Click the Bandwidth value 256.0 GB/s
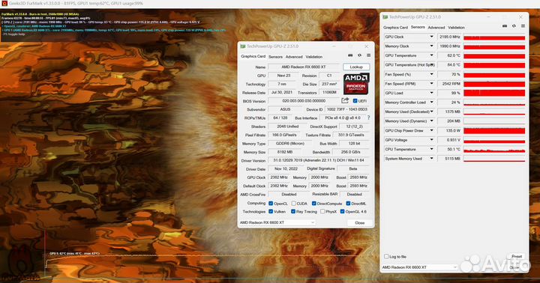540x283 pixels. tap(350, 152)
